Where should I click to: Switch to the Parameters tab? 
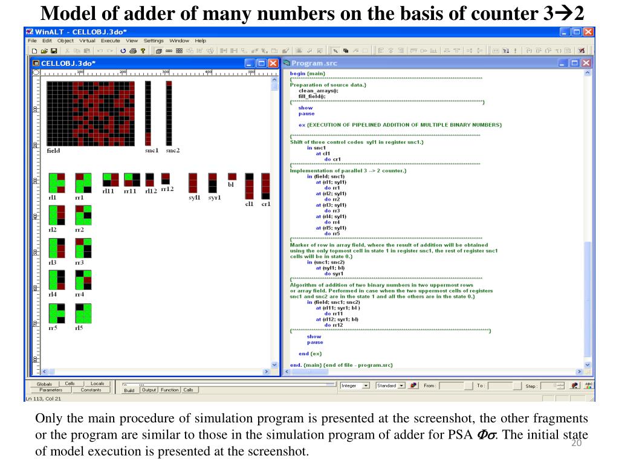coord(51,390)
